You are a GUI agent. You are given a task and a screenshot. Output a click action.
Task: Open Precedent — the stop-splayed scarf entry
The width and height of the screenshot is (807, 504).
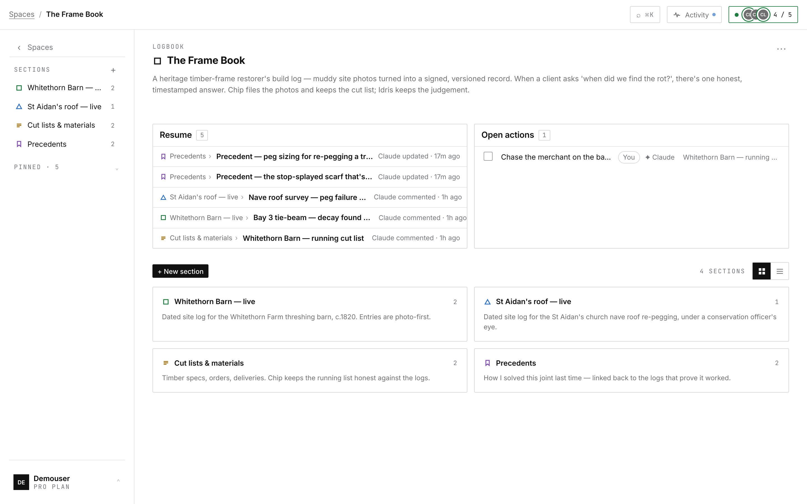tap(310, 177)
